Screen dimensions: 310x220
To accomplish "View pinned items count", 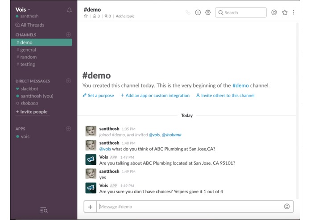I will click(x=108, y=16).
